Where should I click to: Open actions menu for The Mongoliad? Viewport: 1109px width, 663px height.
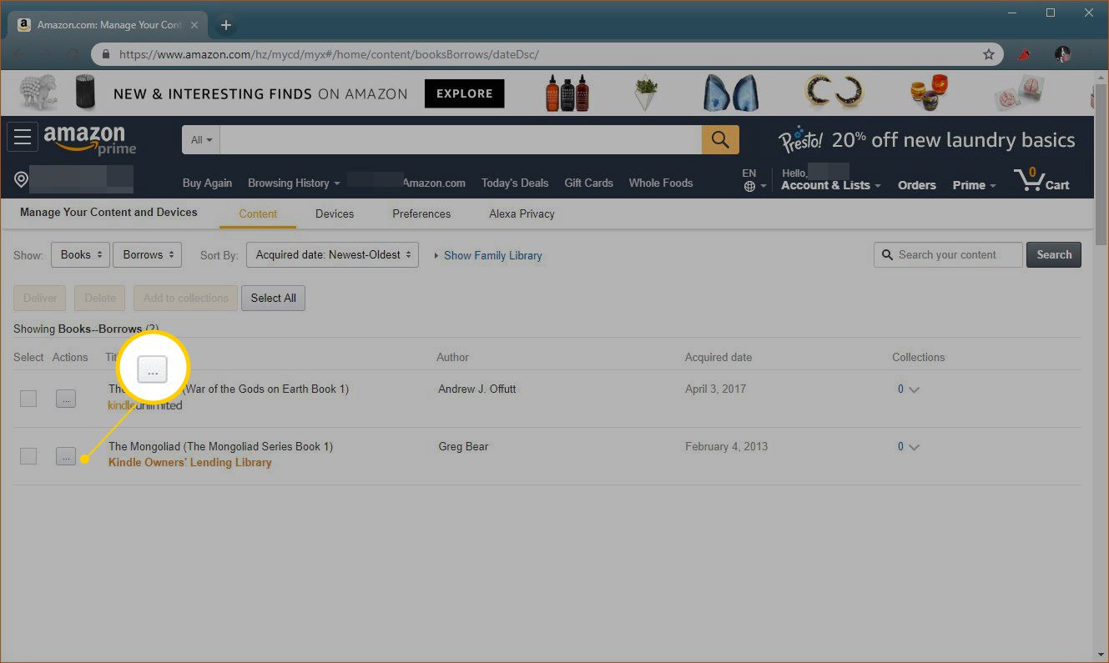(66, 456)
